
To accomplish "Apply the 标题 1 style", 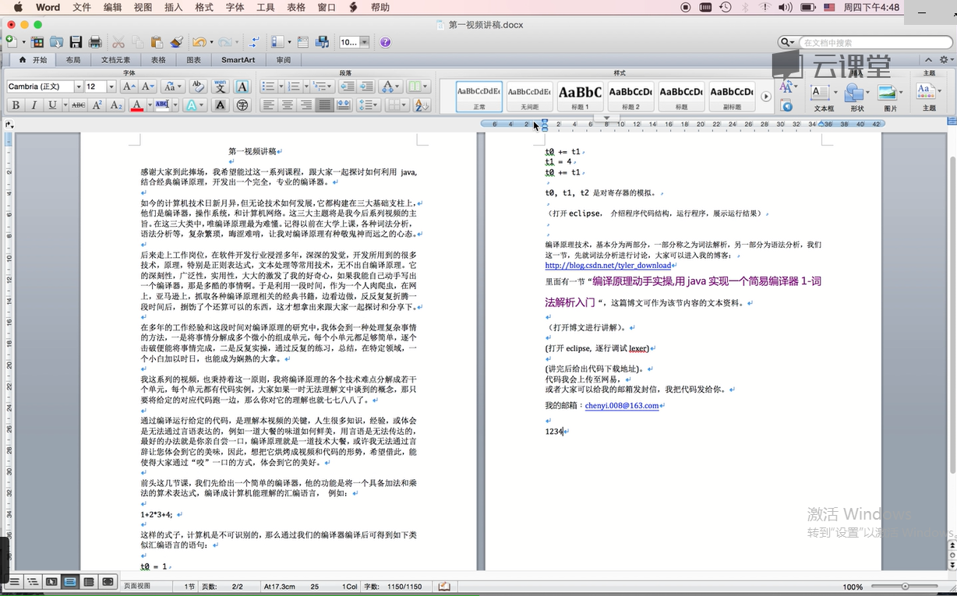I will click(580, 97).
